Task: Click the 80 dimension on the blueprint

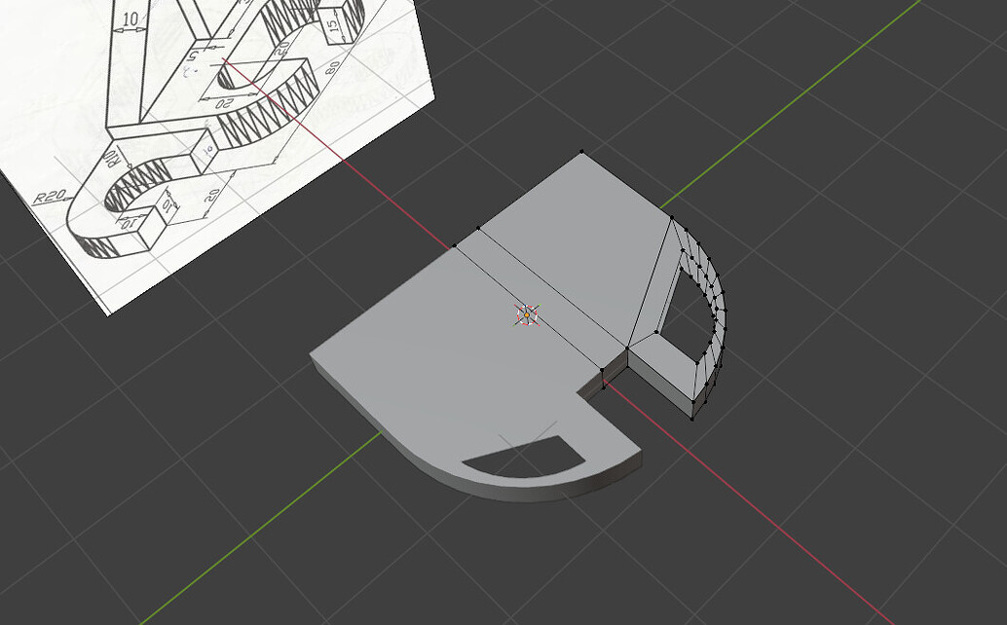Action: (x=332, y=68)
